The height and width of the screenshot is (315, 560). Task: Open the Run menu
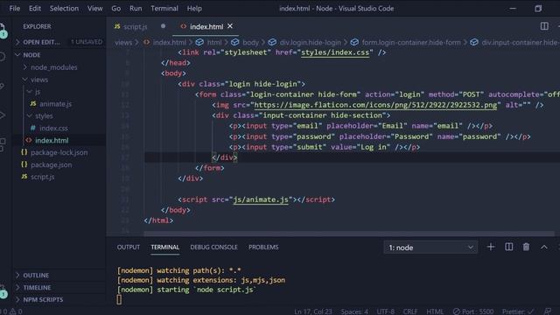(x=136, y=8)
